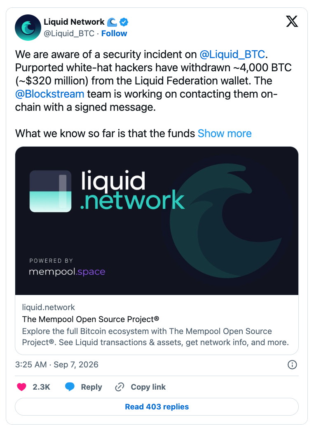Image resolution: width=314 pixels, height=430 pixels.
Task: Follow the Liquid_BTC account
Action: pyautogui.click(x=114, y=33)
